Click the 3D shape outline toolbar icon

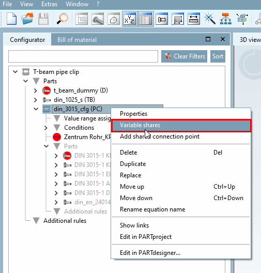(x=114, y=19)
